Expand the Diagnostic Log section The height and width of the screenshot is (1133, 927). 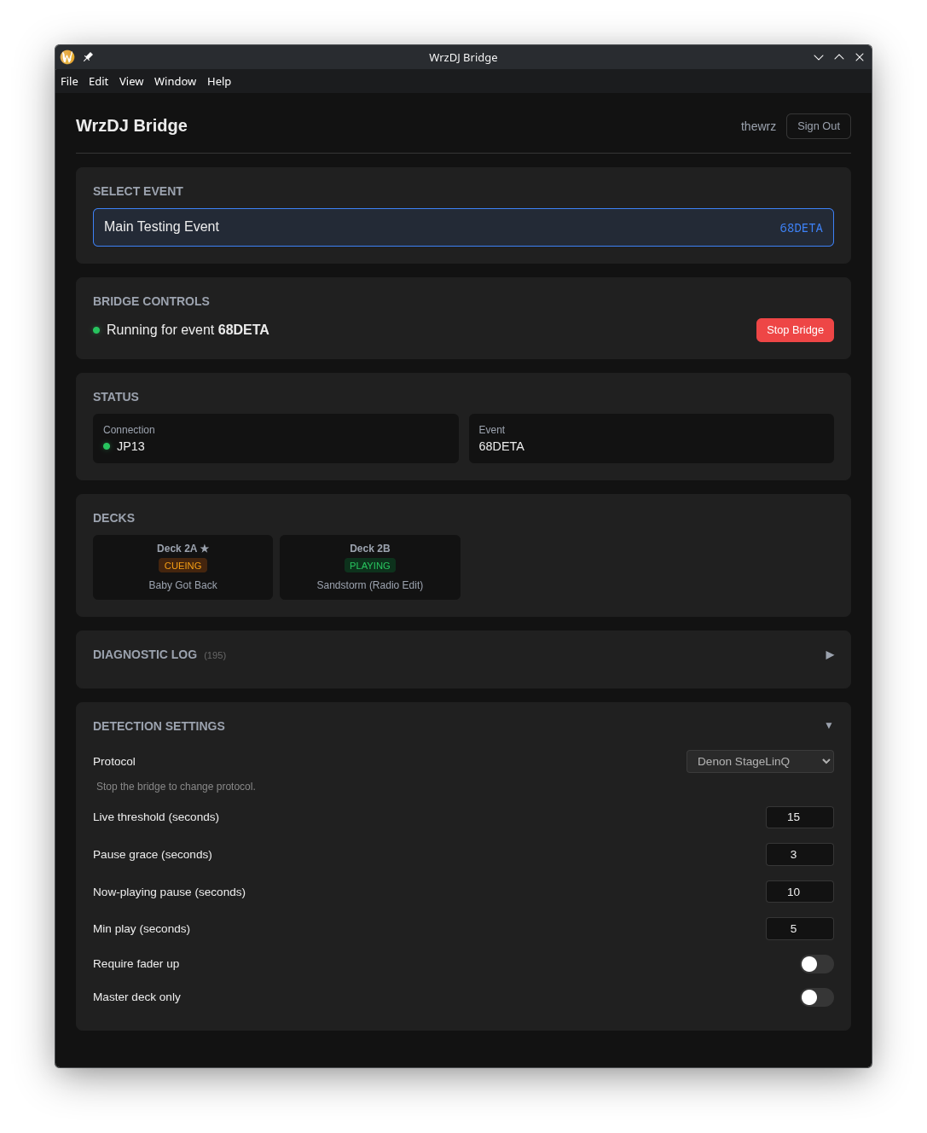828,654
